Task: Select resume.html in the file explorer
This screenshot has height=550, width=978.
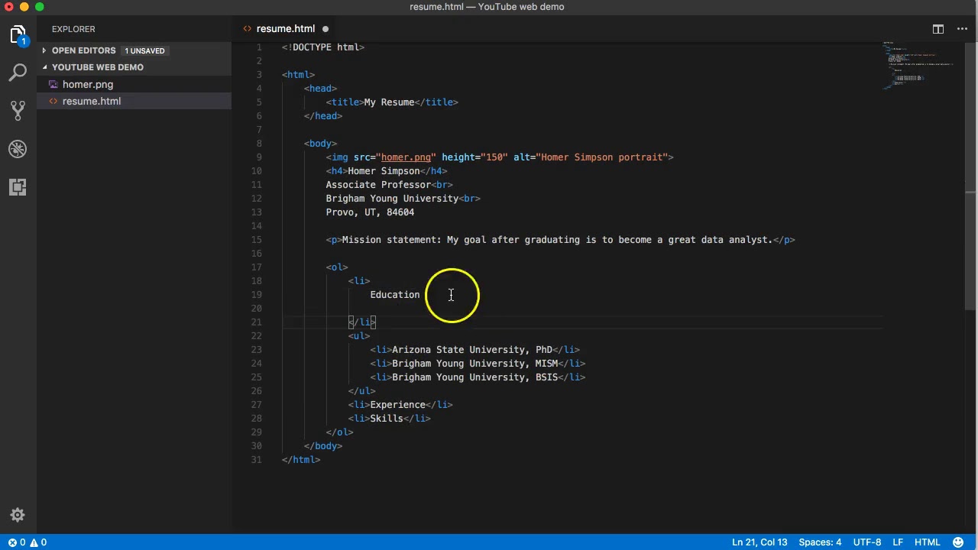Action: [92, 101]
